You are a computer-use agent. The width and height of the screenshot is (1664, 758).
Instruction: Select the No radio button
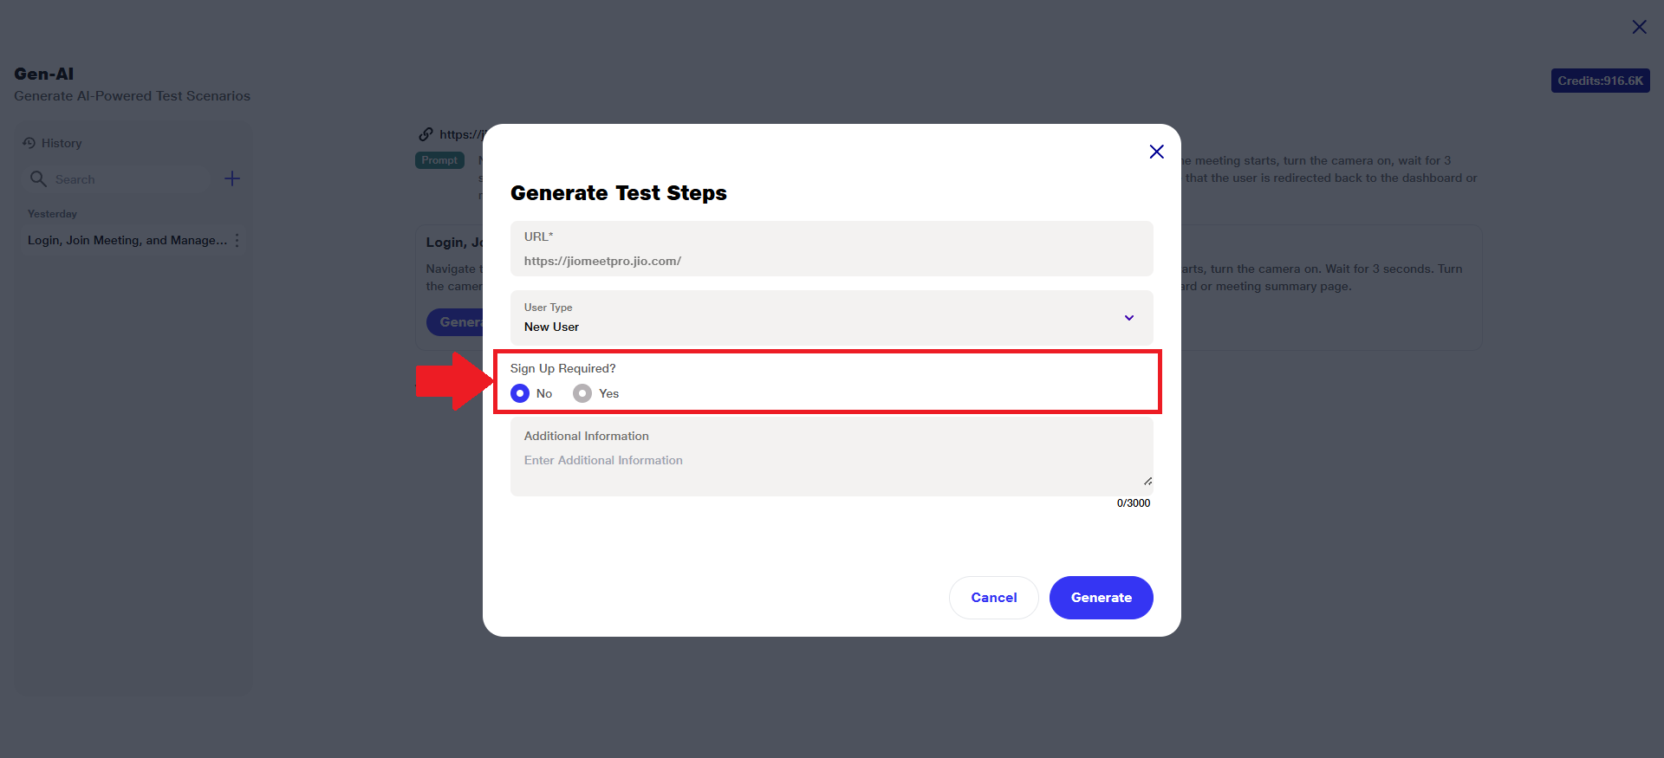tap(520, 393)
